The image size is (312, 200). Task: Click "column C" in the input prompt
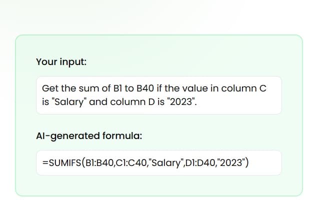[x=243, y=88]
